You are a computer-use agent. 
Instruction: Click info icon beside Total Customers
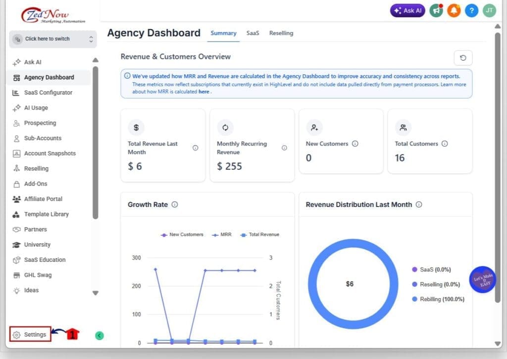(x=445, y=144)
